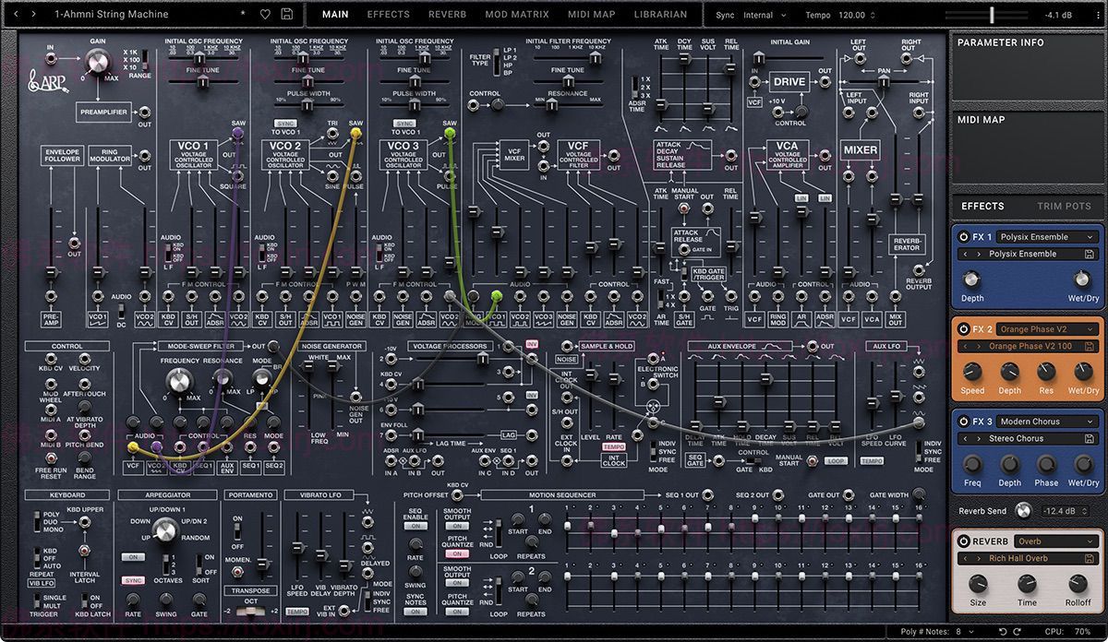Click the redo arrow next to the undo icon
This screenshot has width=1108, height=642.
(x=1018, y=631)
